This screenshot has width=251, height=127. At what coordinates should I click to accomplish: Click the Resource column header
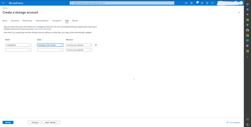click(69, 40)
